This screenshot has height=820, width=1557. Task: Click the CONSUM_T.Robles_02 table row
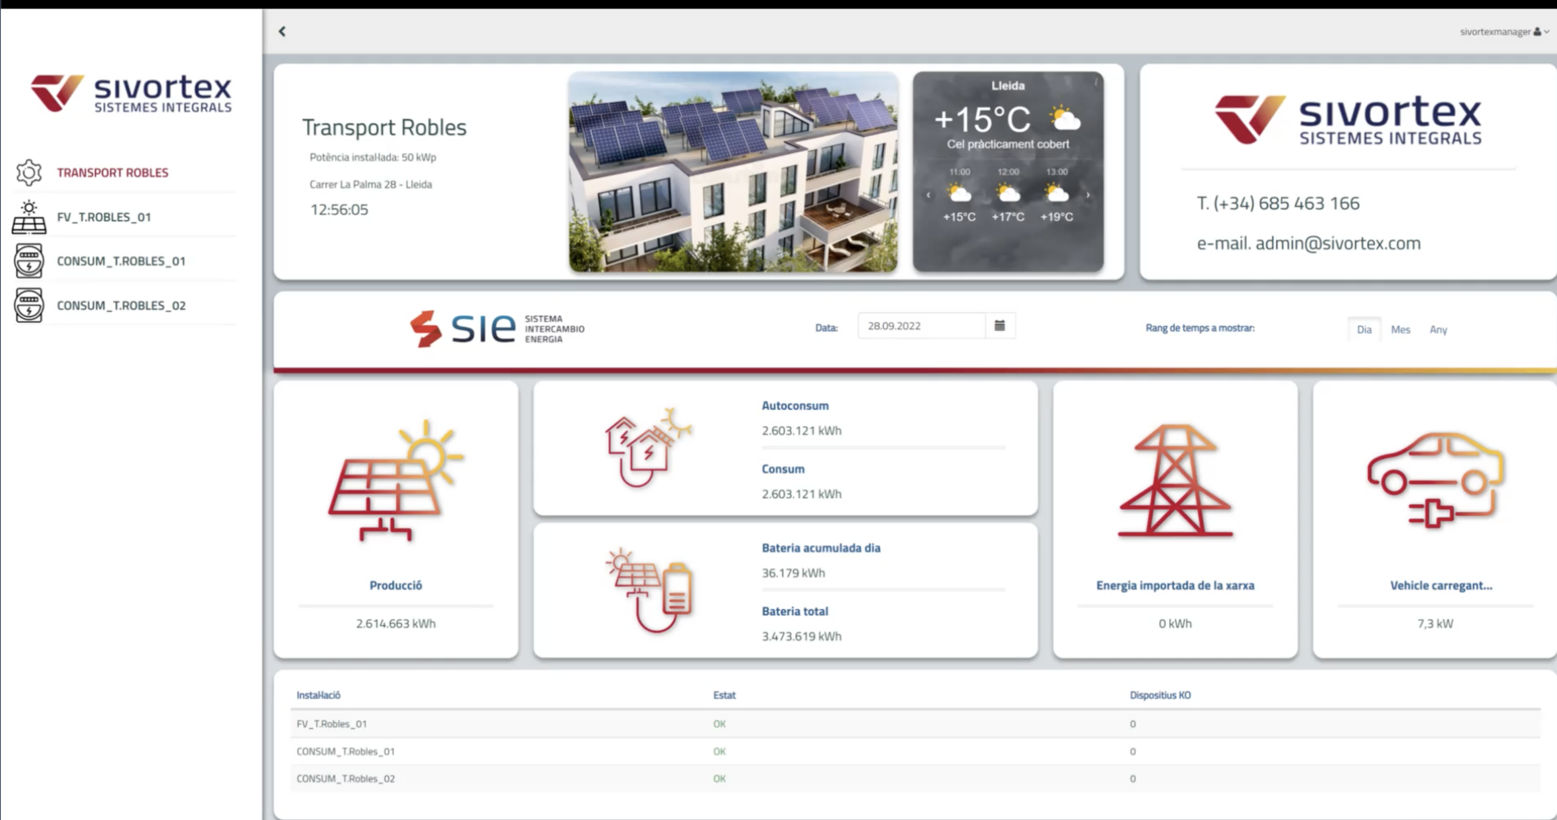tap(915, 779)
